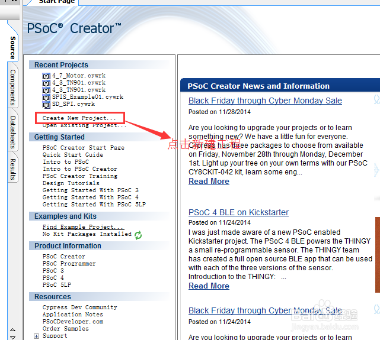Click No Kit Packages Installed text
This screenshot has width=380, height=340.
[87, 234]
